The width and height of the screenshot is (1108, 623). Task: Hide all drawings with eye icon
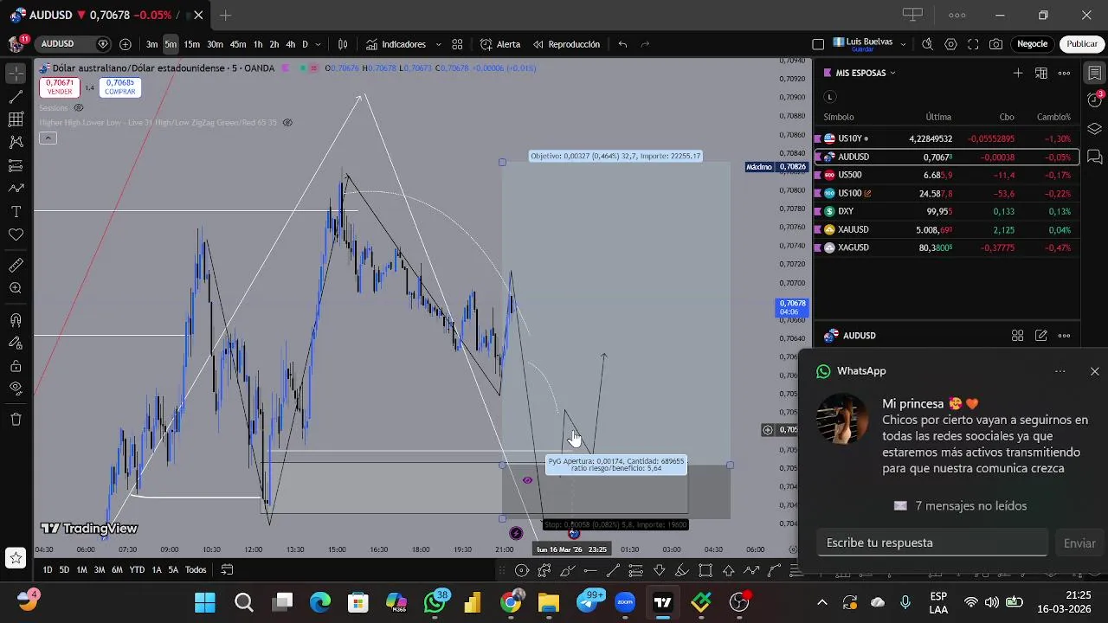[16, 389]
